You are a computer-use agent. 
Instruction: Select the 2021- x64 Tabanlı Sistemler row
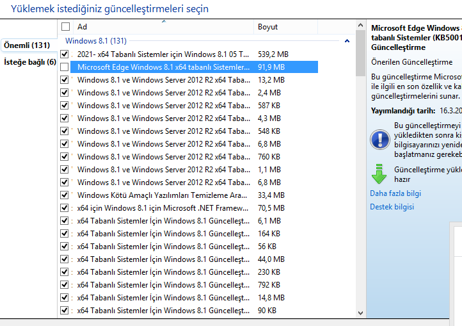(x=194, y=54)
